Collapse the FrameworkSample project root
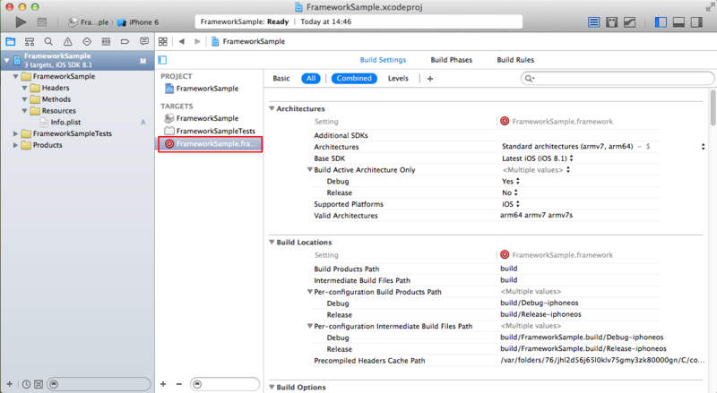 point(7,60)
